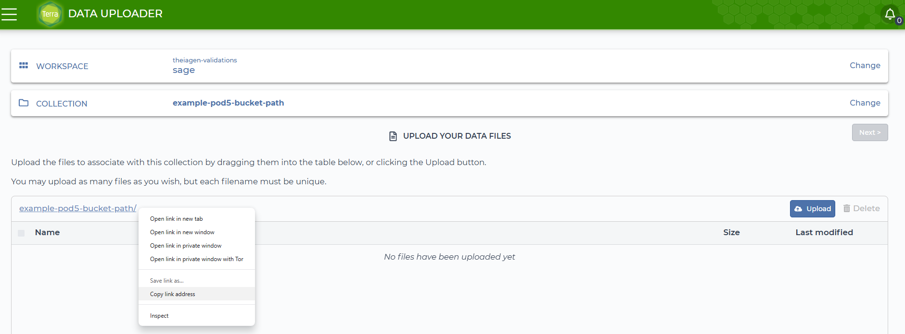Open the notifications bell
The height and width of the screenshot is (334, 905).
pos(890,14)
